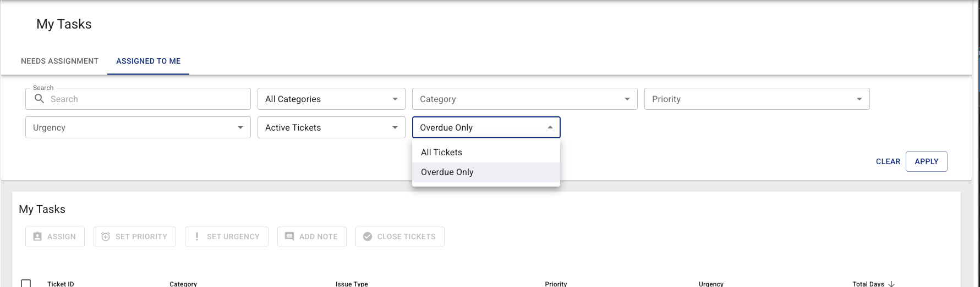The height and width of the screenshot is (287, 980).
Task: Open the All Categories dropdown
Action: tap(331, 99)
